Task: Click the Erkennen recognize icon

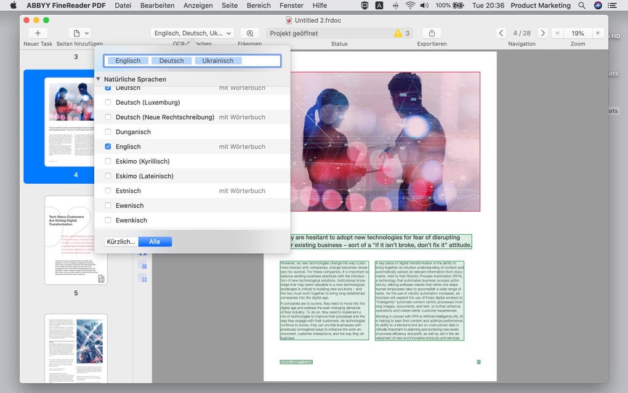Action: click(249, 33)
